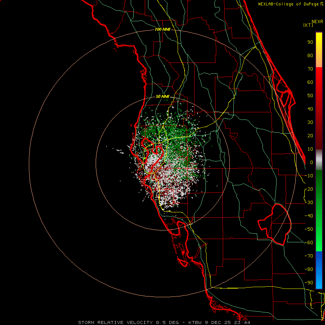
Task: Pick the gray zero-velocity color bar segment
Action: click(x=319, y=160)
